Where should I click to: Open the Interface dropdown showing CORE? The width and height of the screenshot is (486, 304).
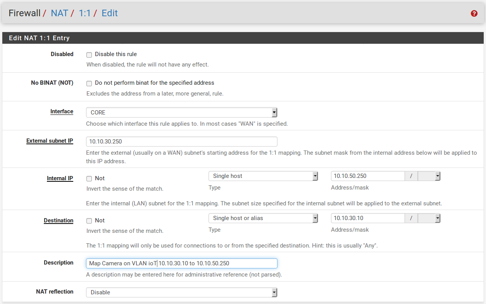(181, 113)
